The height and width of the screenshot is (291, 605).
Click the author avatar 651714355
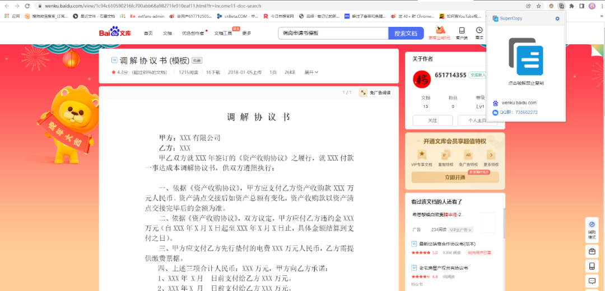click(422, 80)
